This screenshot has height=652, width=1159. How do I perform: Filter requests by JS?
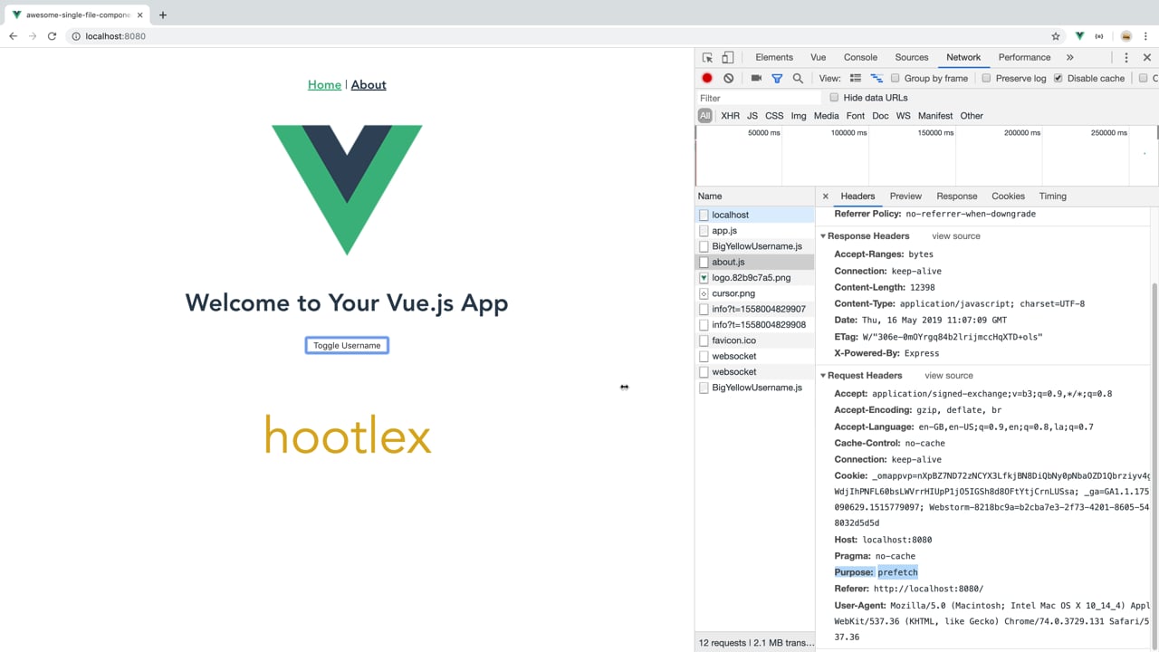point(752,116)
